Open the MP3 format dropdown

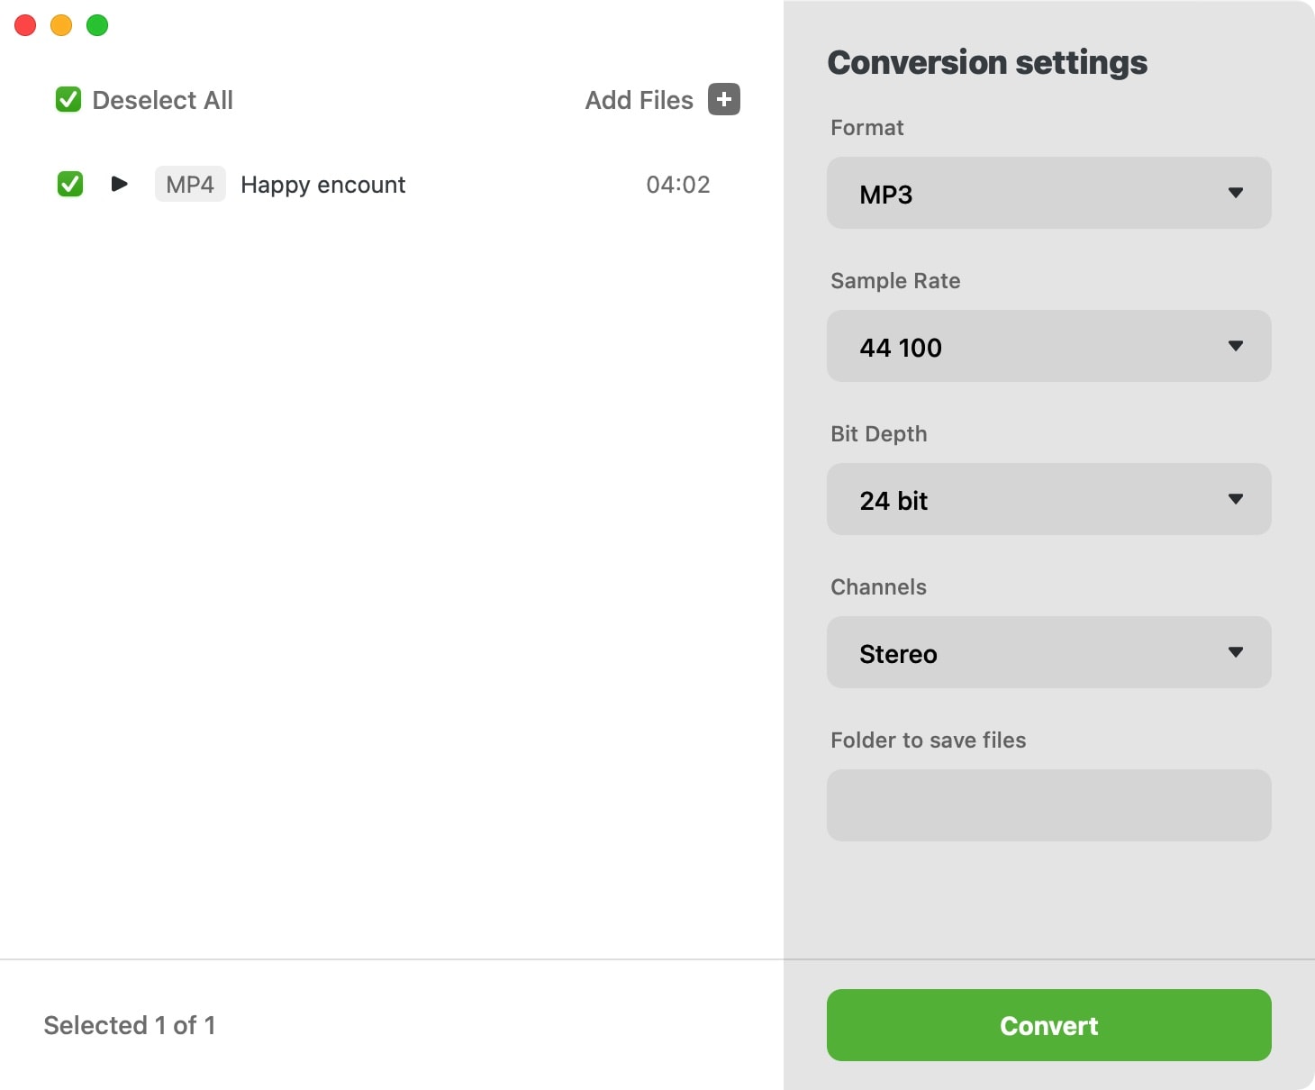point(1048,193)
